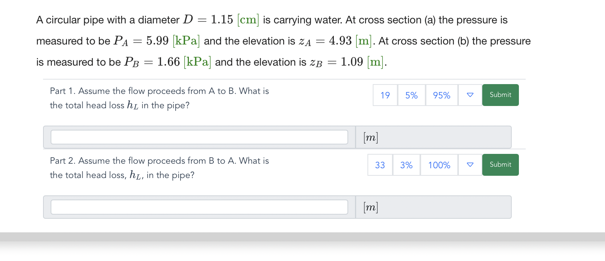Click the 5% statistic for Part 1
This screenshot has width=605, height=261.
pyautogui.click(x=411, y=95)
